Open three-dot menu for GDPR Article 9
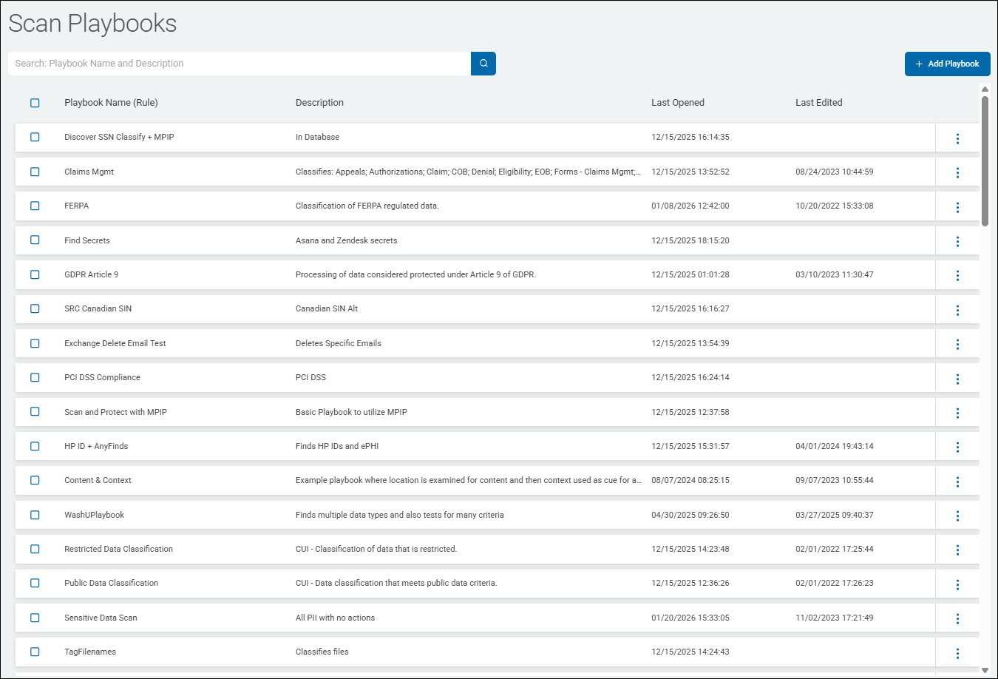 coord(957,275)
